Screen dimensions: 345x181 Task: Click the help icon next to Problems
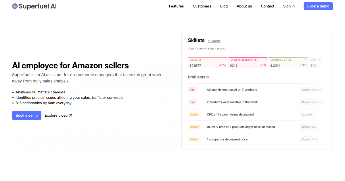[x=208, y=77]
